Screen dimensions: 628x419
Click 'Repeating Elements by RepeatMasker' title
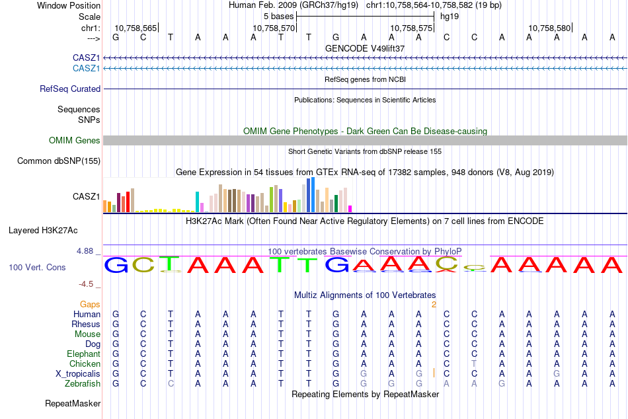point(365,394)
